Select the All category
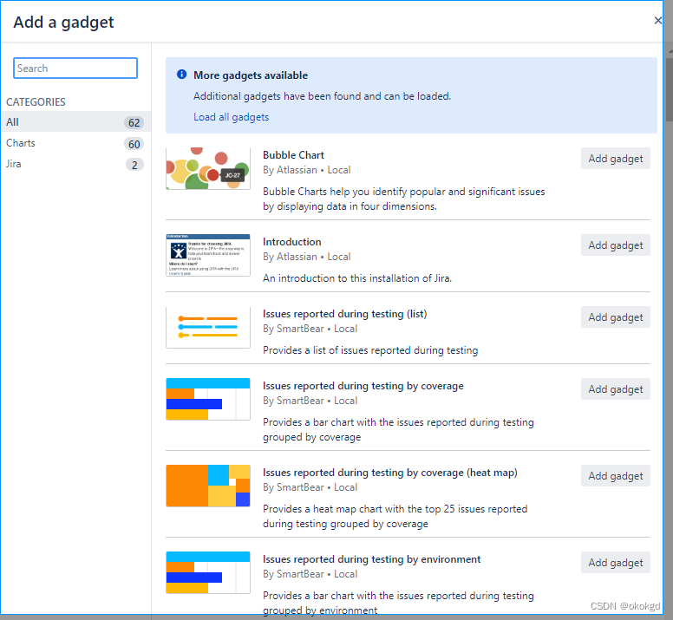This screenshot has width=673, height=620. [75, 122]
